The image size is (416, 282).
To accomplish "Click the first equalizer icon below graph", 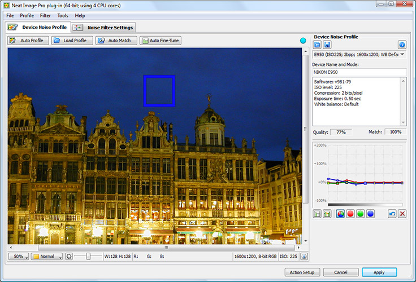I will (317, 214).
